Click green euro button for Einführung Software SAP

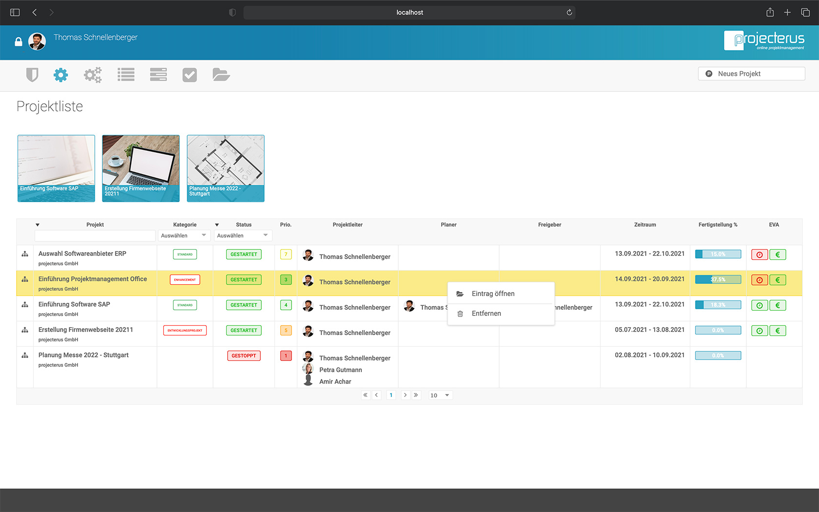tap(778, 305)
